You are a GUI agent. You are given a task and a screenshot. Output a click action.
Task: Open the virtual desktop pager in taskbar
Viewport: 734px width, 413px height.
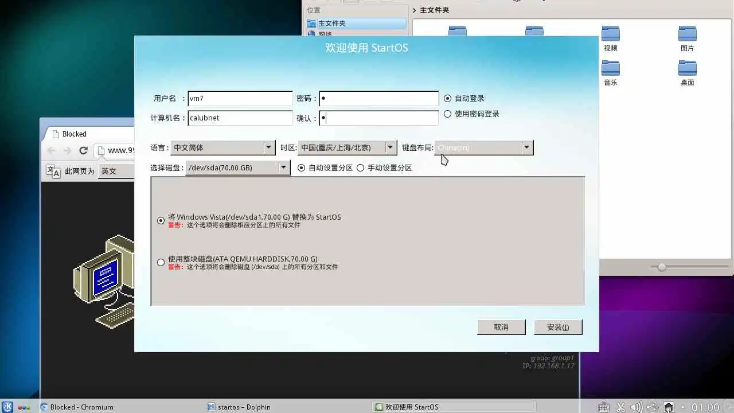pyautogui.click(x=24, y=407)
